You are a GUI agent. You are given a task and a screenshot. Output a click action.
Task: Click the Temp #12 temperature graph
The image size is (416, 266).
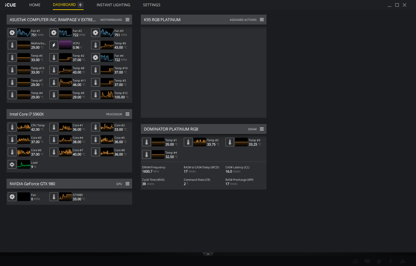107,95
